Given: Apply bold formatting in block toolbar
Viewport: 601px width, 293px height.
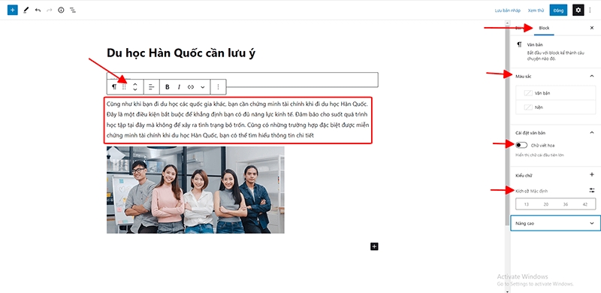Looking at the screenshot, I should click(167, 87).
